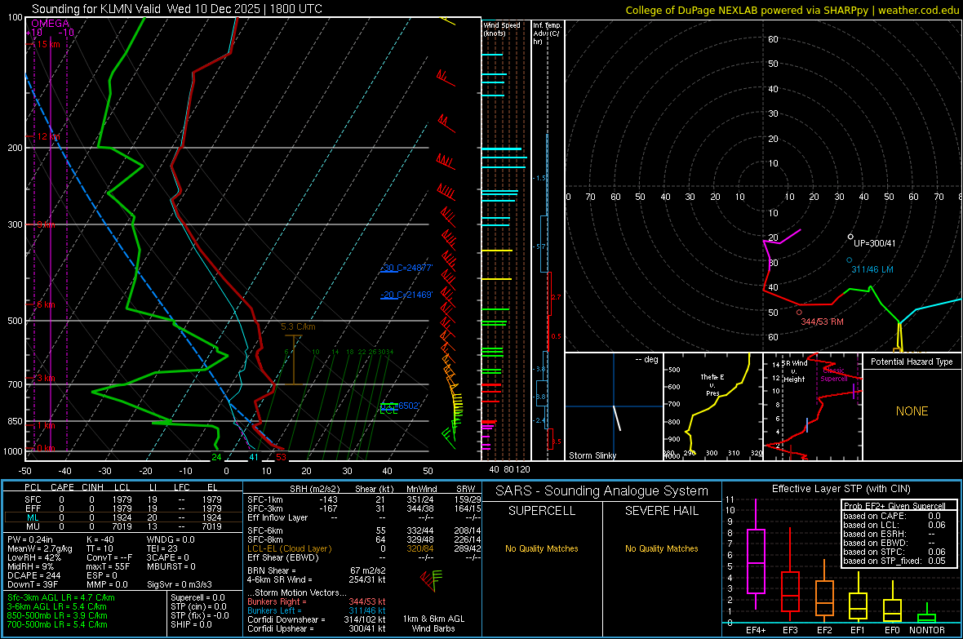This screenshot has width=963, height=639.
Task: Click 'No Quality Matches' under SEVERE HAIL
Action: click(661, 548)
